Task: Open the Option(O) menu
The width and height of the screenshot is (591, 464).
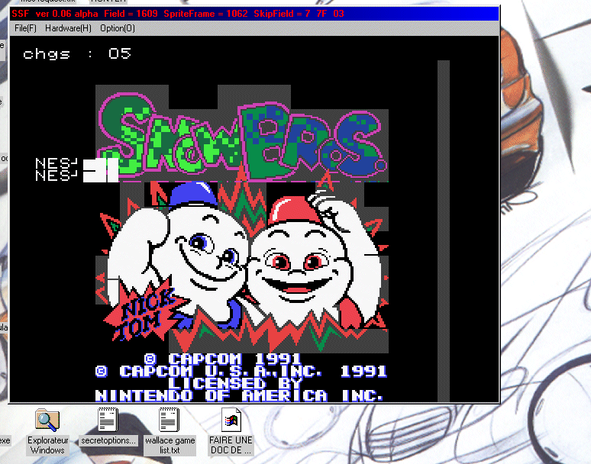Action: click(118, 28)
